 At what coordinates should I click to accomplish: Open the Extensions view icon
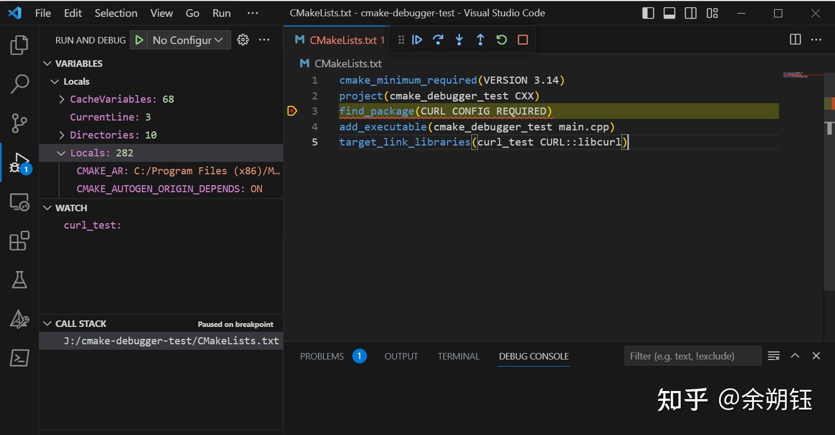(20, 241)
